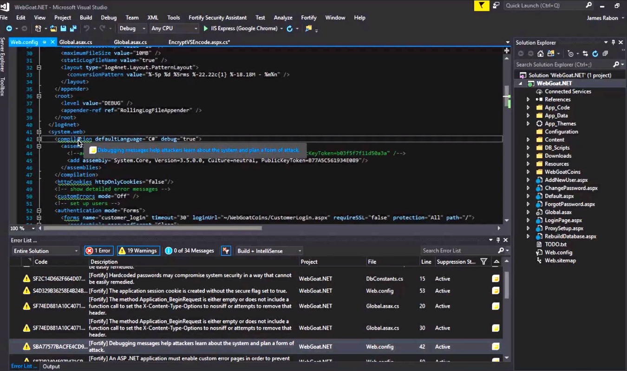Expand the App_Code folder
Screen dimensions: 627x371
[528, 108]
